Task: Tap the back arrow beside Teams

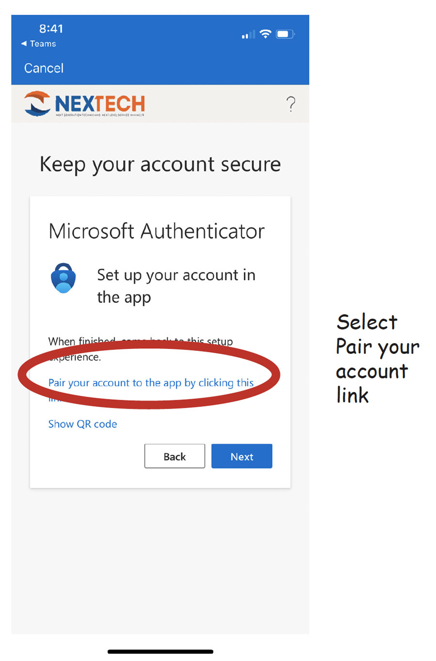Action: coord(24,44)
